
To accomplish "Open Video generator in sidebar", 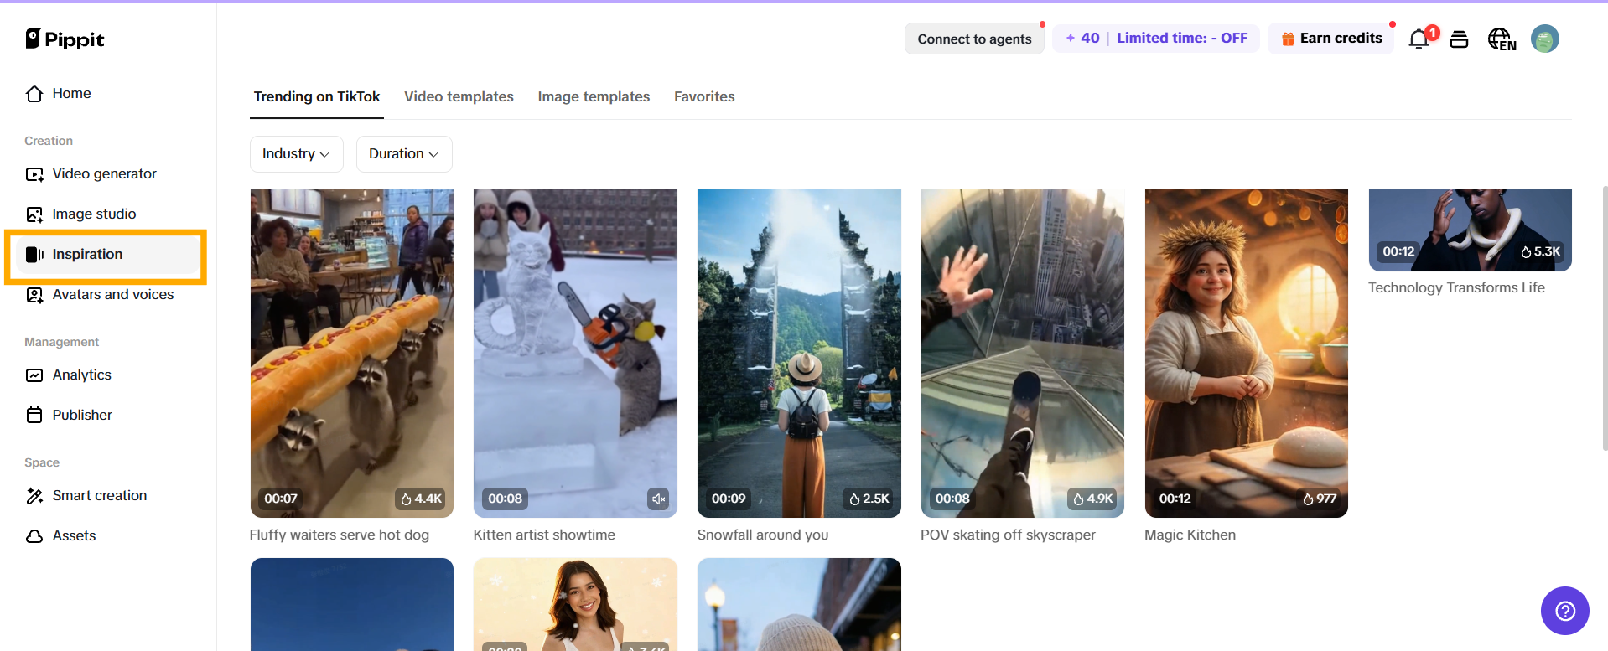I will [107, 173].
